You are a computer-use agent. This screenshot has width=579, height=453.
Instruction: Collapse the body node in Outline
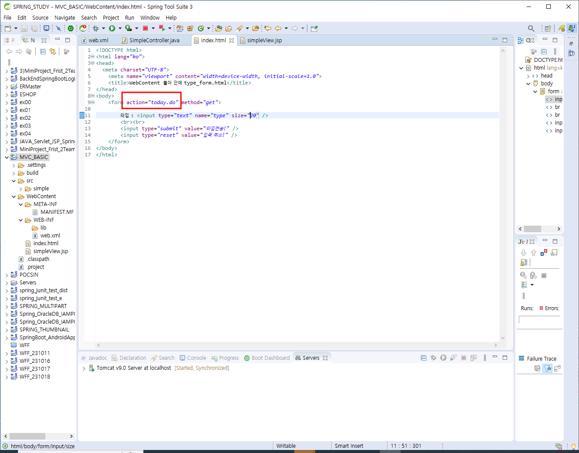tap(528, 84)
